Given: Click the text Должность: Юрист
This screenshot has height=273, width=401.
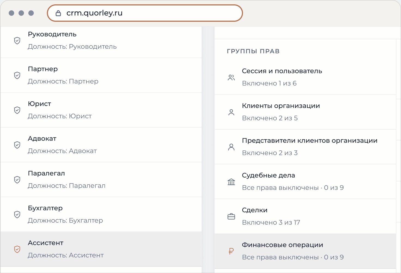Looking at the screenshot, I should (x=60, y=116).
